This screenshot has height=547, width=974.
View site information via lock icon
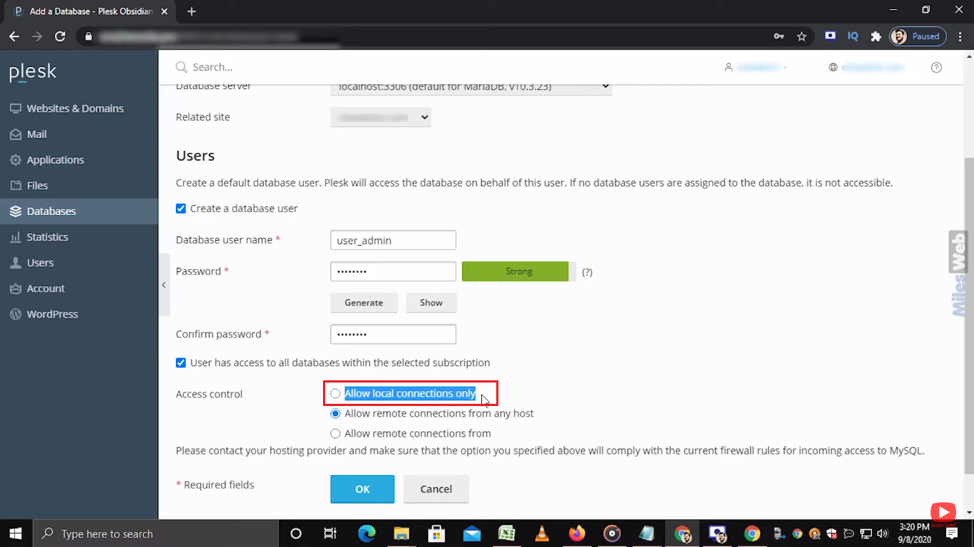point(88,36)
